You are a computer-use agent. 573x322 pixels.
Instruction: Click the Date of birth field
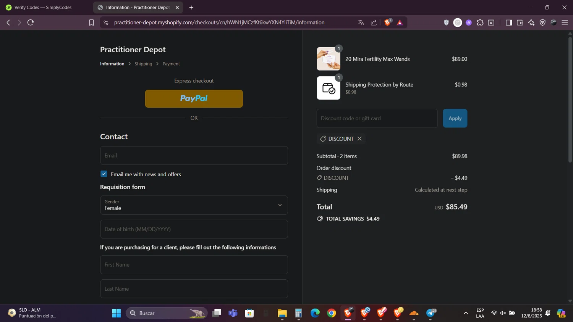[x=194, y=229]
